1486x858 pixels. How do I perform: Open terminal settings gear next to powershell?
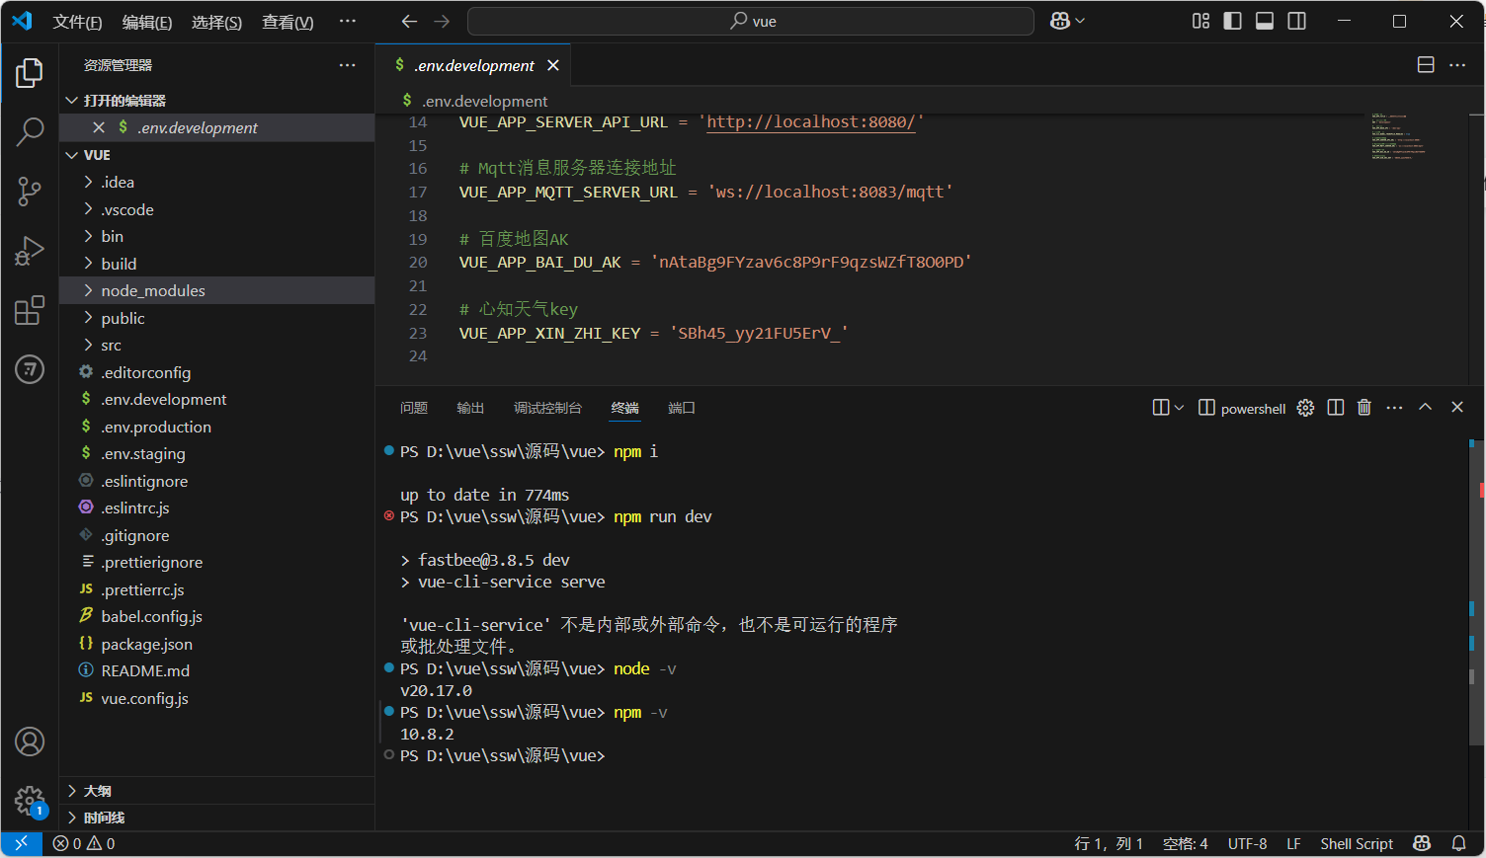click(1306, 408)
